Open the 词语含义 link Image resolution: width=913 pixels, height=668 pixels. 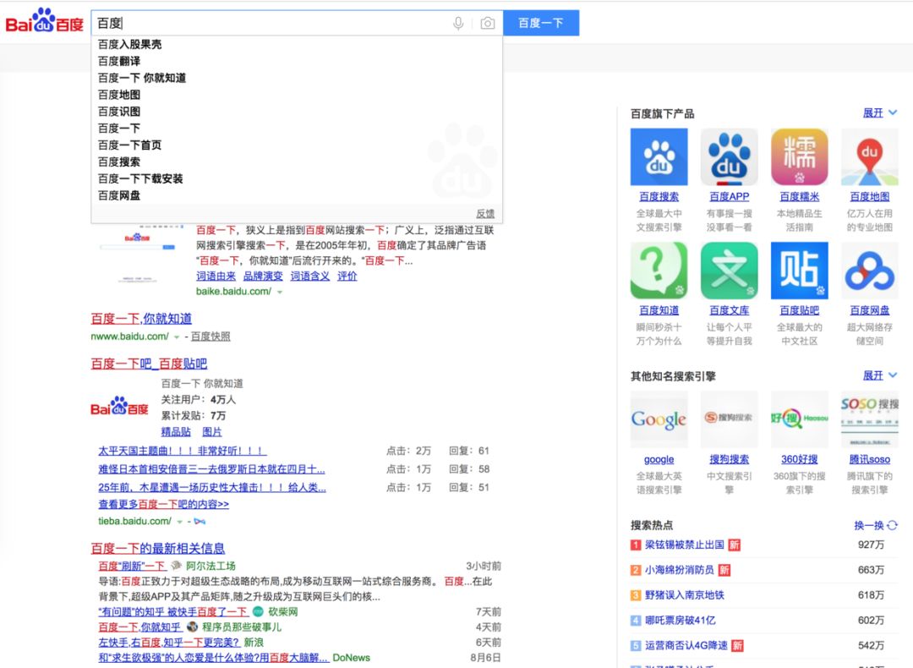[309, 276]
